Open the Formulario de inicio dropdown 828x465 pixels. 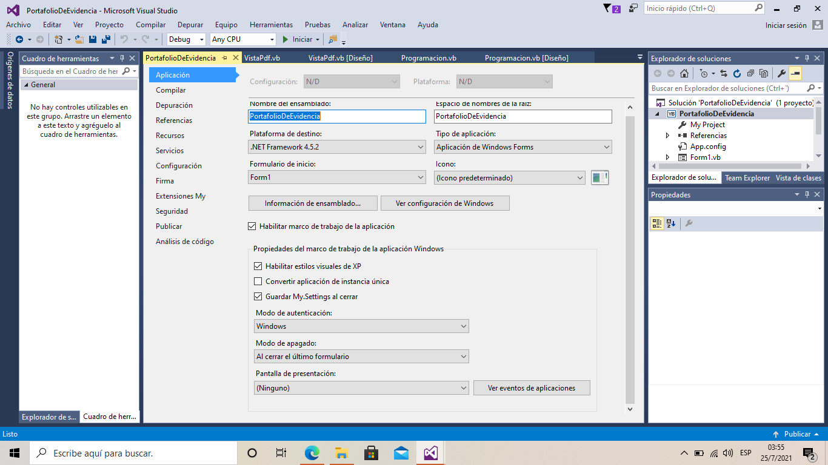click(x=337, y=177)
